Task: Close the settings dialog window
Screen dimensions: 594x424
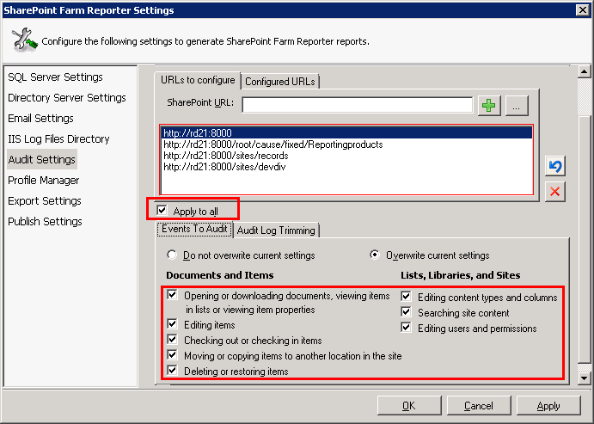Action: (583, 9)
